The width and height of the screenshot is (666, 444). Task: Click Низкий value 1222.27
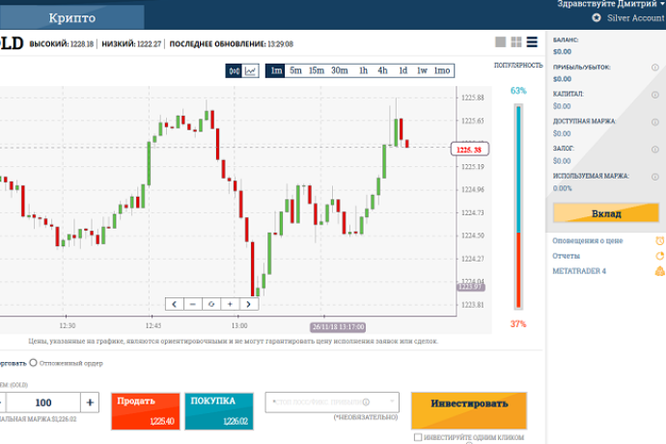point(149,44)
